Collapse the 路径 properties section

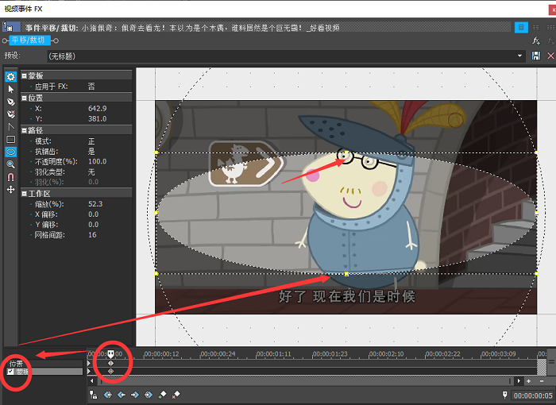tap(24, 130)
